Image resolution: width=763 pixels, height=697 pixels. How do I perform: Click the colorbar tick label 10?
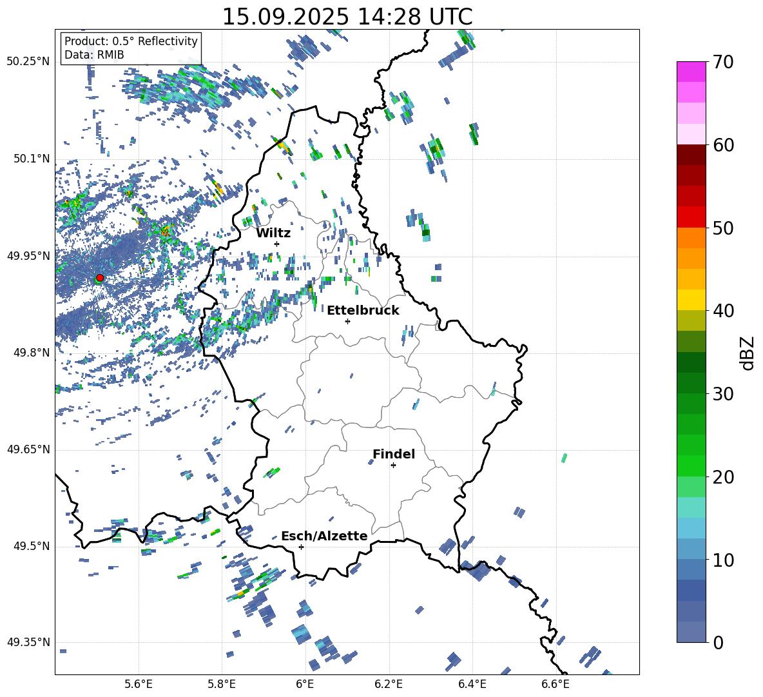(723, 560)
